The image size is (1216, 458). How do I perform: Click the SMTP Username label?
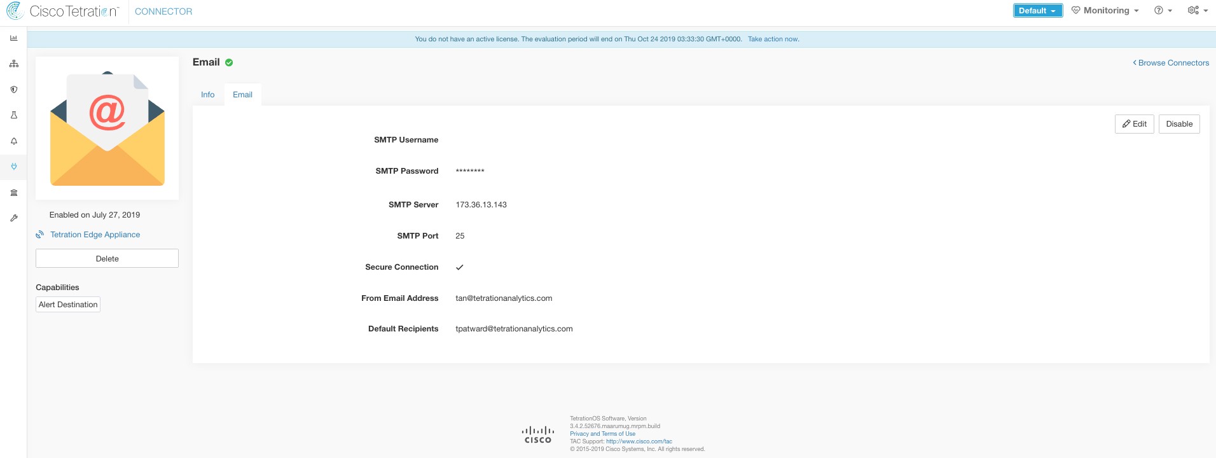tap(406, 140)
